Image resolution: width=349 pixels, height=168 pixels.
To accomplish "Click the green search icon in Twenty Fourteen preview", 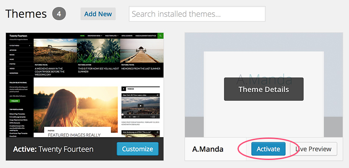I will [160, 36].
